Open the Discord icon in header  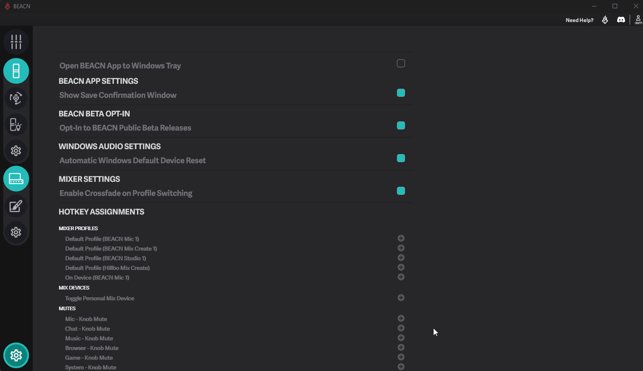[621, 20]
